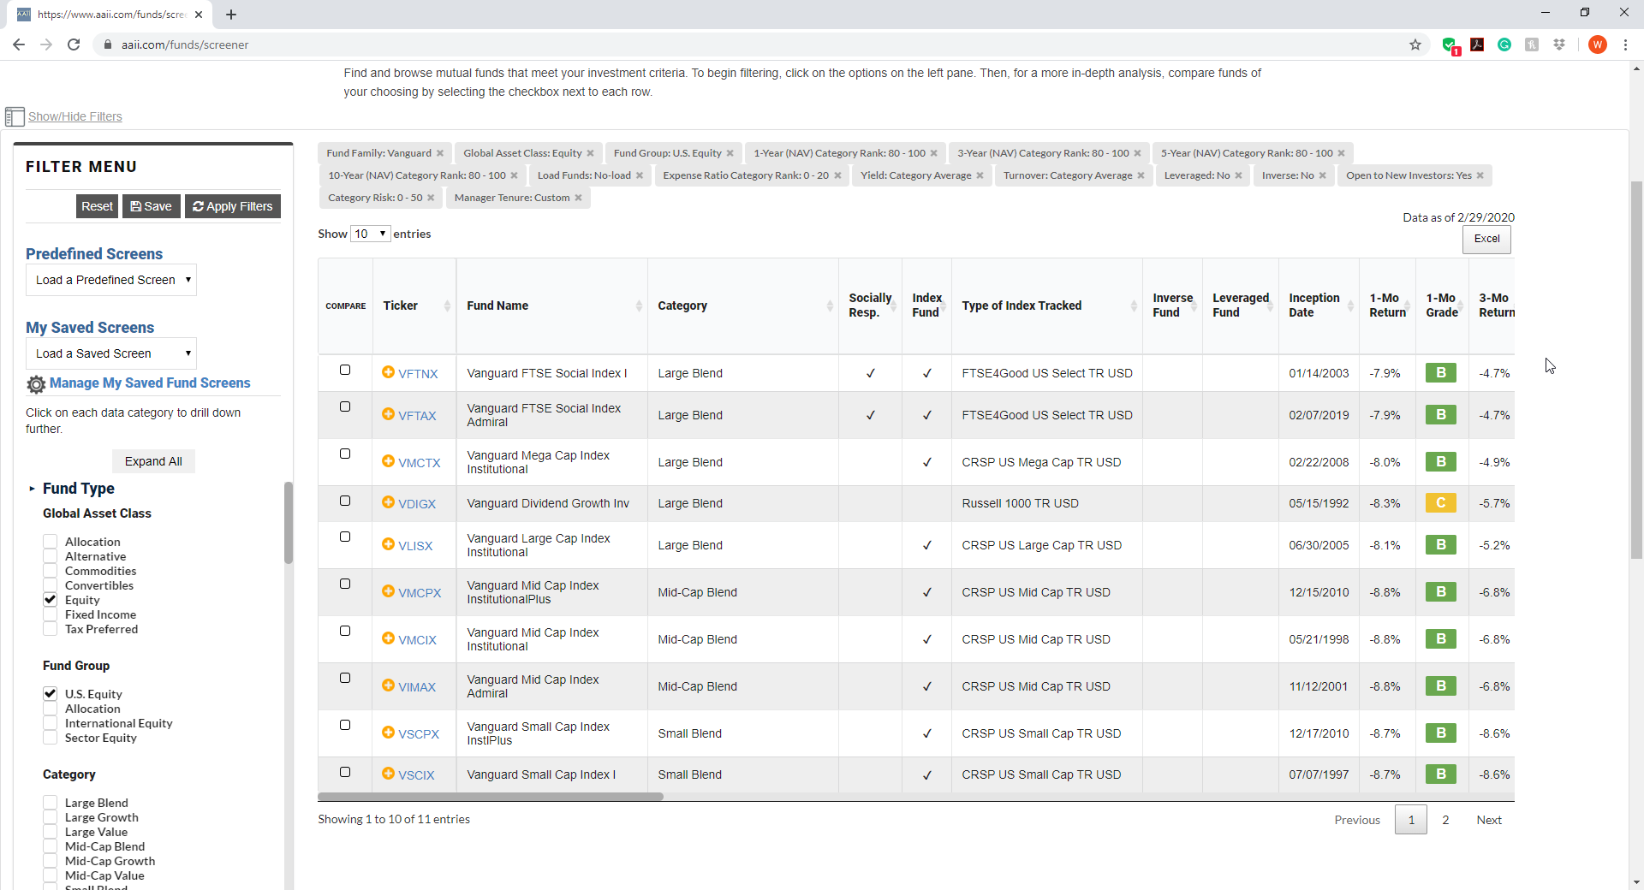
Task: Uncheck the U.S. Equity fund group checkbox
Action: point(51,694)
